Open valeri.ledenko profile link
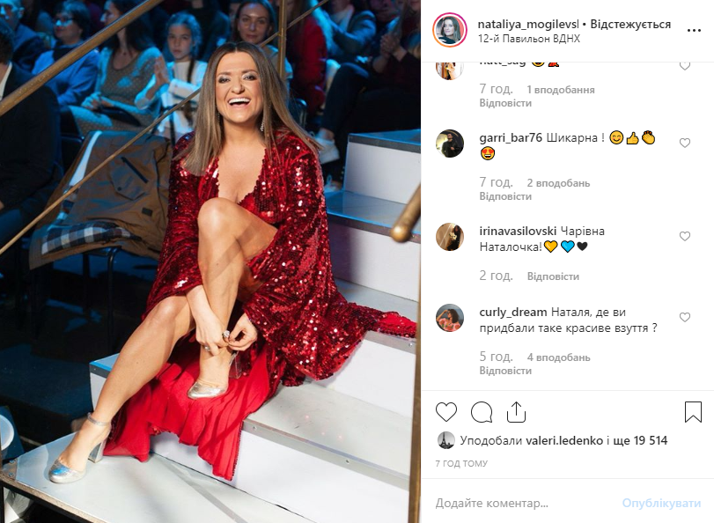 (x=564, y=440)
